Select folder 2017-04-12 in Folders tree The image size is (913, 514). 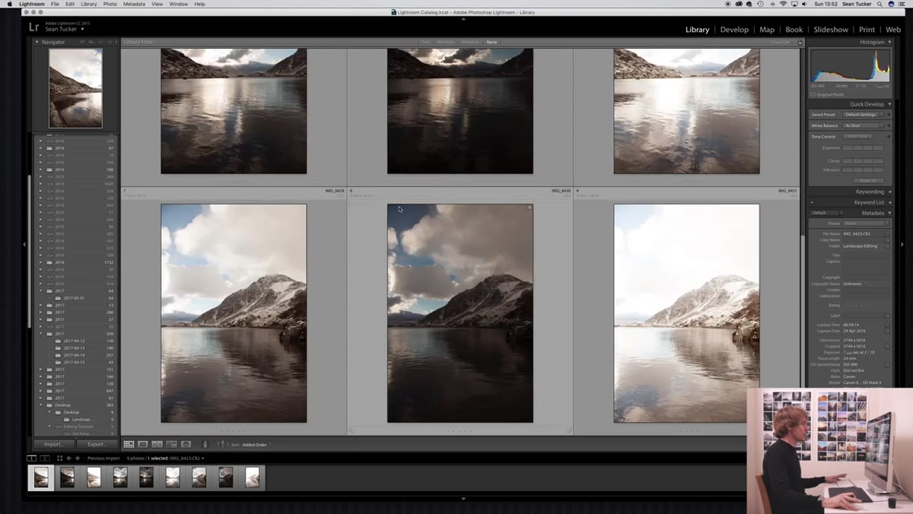coord(75,341)
